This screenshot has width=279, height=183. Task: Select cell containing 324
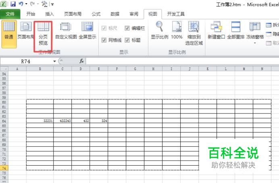[99, 121]
